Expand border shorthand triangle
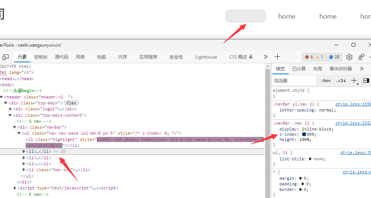 coord(301,189)
